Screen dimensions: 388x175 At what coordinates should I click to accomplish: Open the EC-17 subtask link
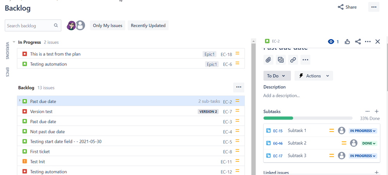tap(278, 156)
